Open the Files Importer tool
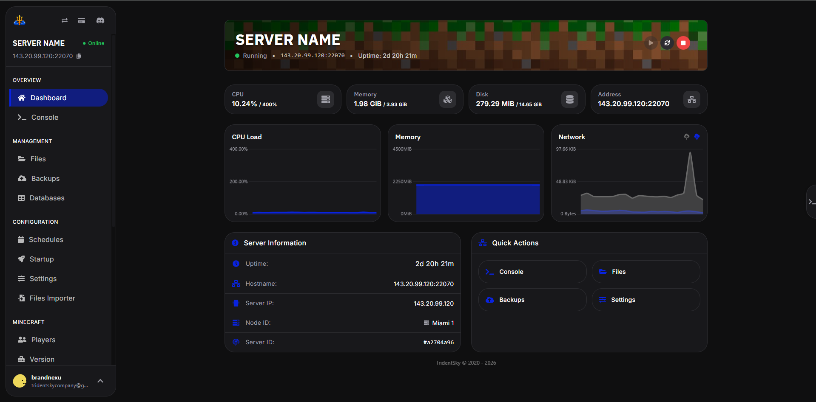 pos(52,298)
